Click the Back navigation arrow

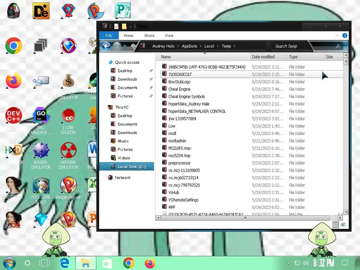click(x=106, y=46)
